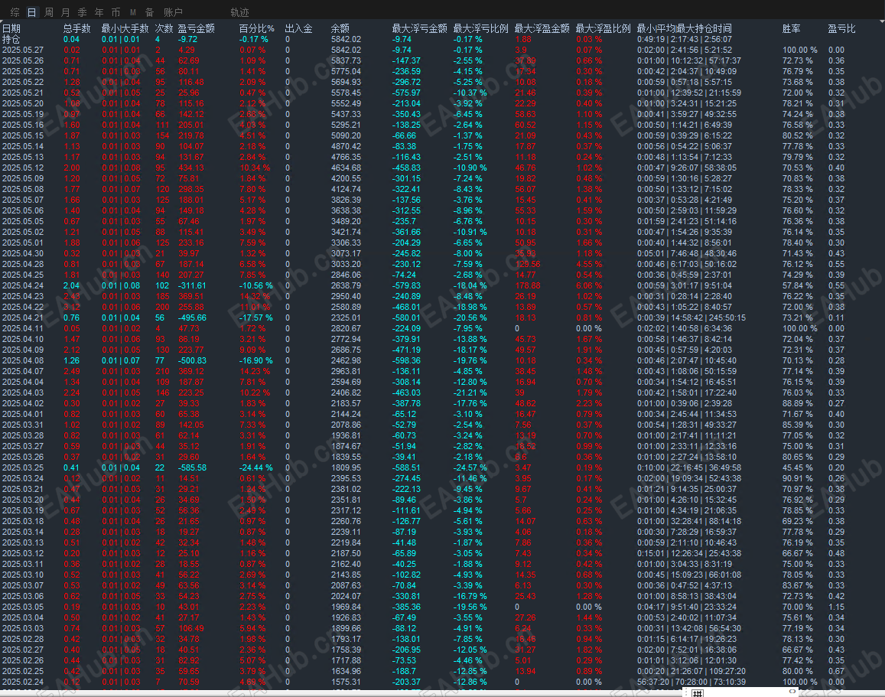Select the loss amount -500.83

point(192,360)
